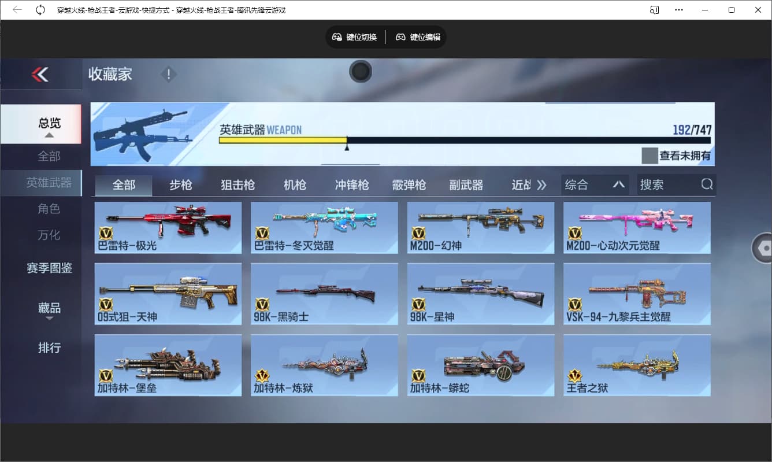The width and height of the screenshot is (772, 462).
Task: Open 万化 in the left sidebar
Action: pos(49,235)
